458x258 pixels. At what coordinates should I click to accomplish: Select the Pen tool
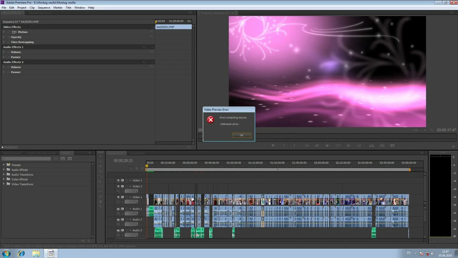(100, 196)
